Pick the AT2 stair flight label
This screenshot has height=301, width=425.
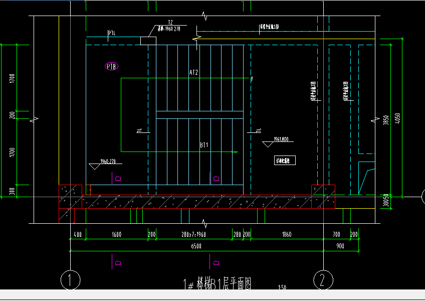(x=193, y=72)
